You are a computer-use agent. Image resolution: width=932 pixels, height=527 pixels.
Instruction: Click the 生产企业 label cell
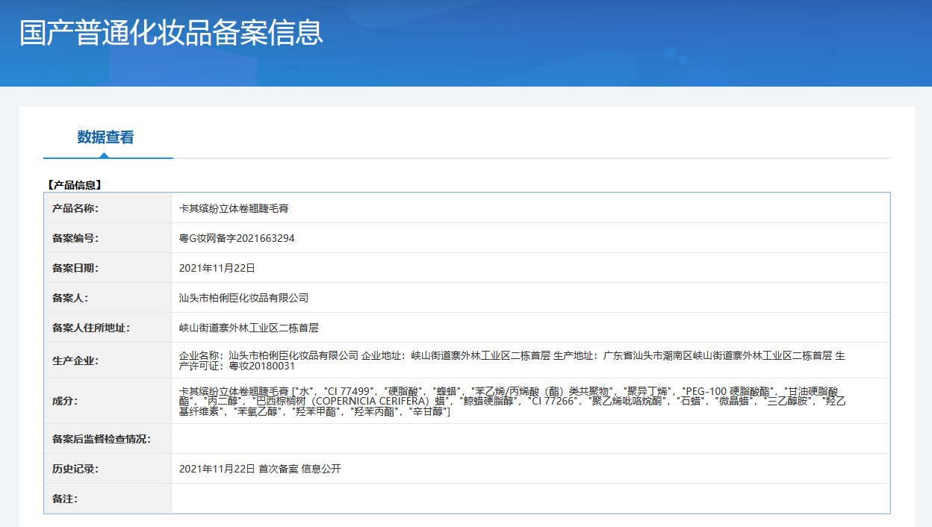point(108,361)
